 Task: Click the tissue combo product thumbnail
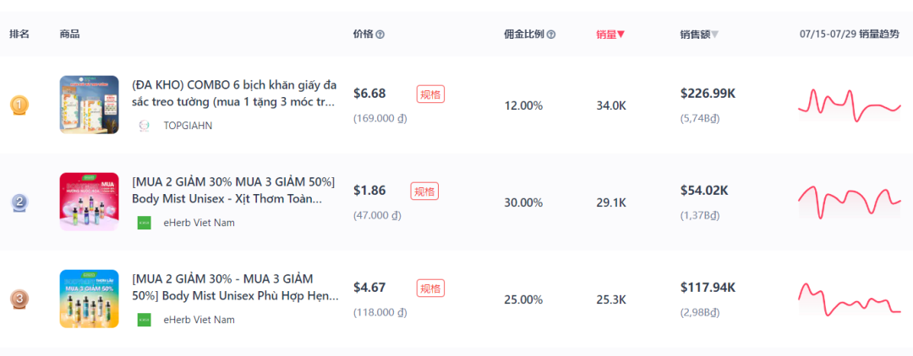coord(89,105)
